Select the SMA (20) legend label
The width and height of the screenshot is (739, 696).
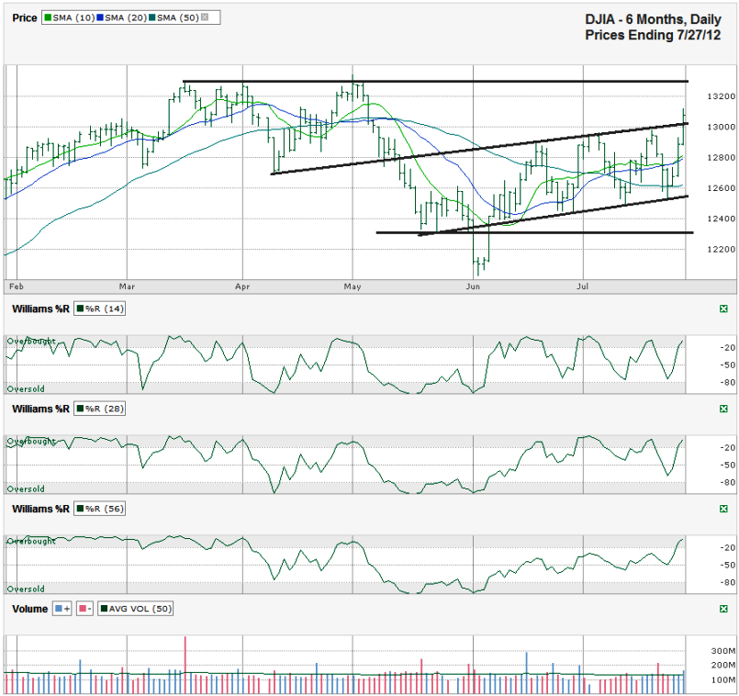[126, 18]
